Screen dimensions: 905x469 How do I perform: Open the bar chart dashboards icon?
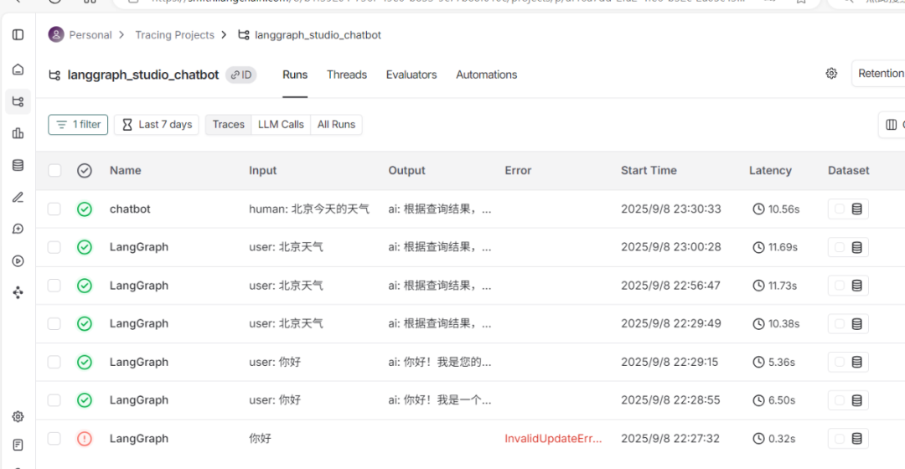pyautogui.click(x=18, y=133)
